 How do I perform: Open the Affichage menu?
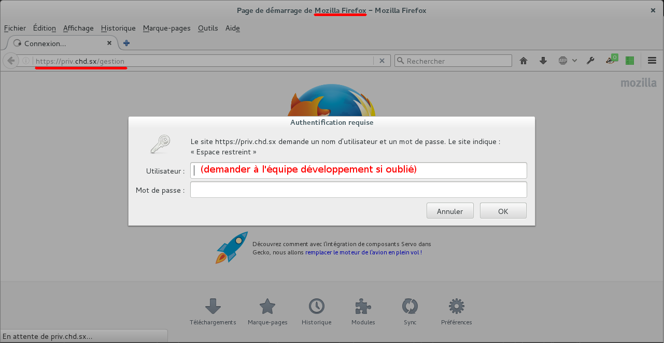[x=78, y=28]
